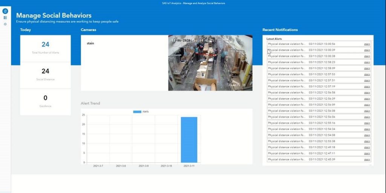Screen dimensions: 386x193
Task: Open the list view icon in the sidebar
Action: 5,18
